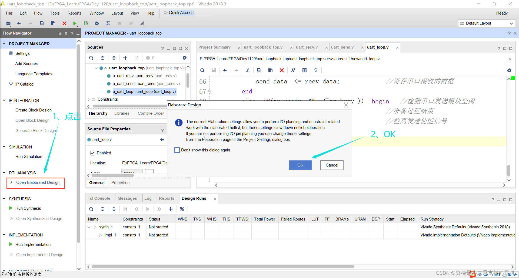Open Sources panel settings gear
Screen dimensions: 519x278
click(185, 58)
